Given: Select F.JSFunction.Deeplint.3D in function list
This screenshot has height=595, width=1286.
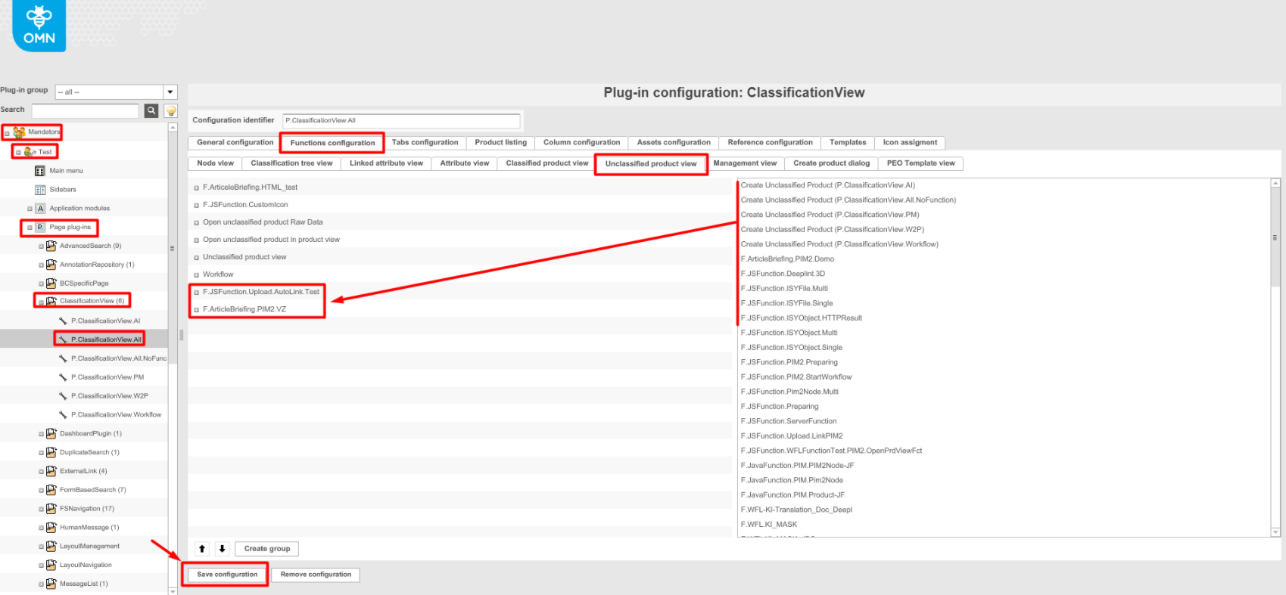Looking at the screenshot, I should (x=783, y=274).
